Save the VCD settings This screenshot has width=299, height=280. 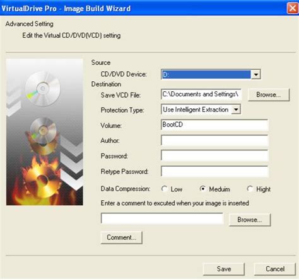224,269
